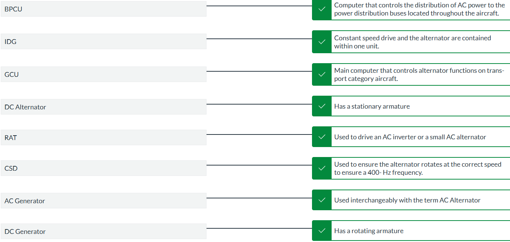This screenshot has width=510, height=242.
Task: Click the 'Has a stationary armature' definition text
Action: 372,106
